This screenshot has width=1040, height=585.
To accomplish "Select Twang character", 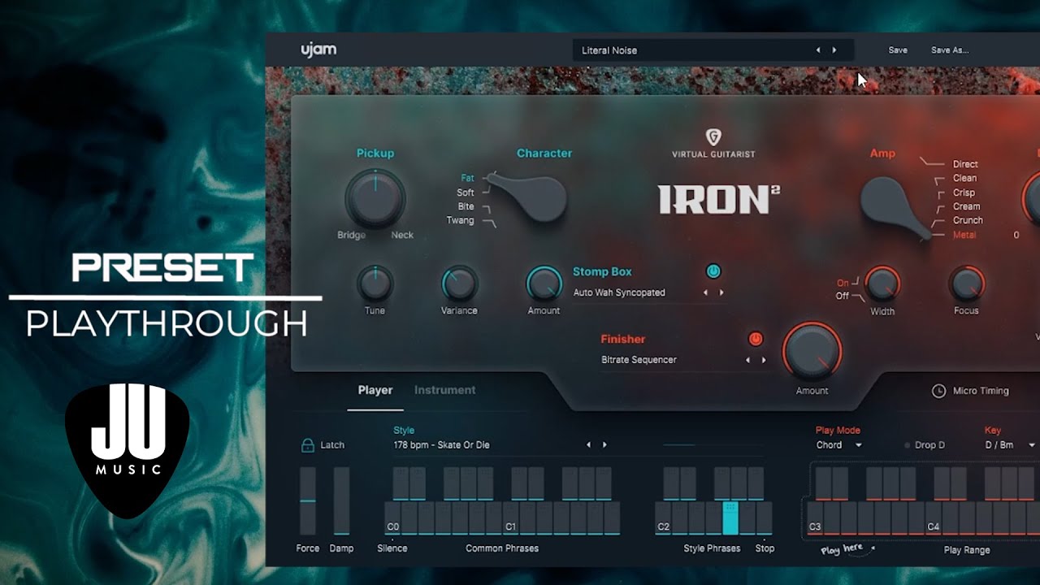I will pos(460,220).
